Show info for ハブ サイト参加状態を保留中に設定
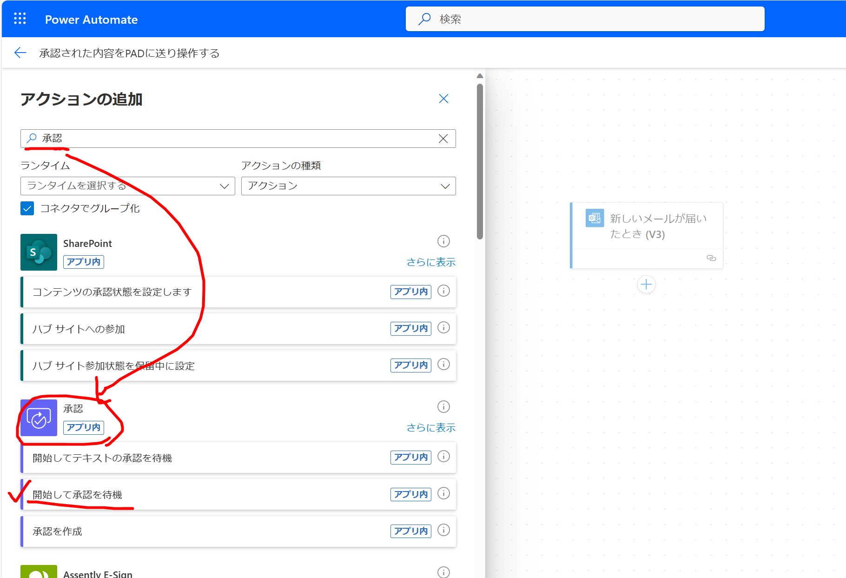 point(444,365)
